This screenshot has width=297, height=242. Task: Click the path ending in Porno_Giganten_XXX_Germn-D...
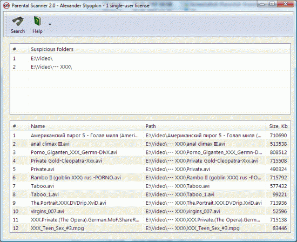coord(204,152)
